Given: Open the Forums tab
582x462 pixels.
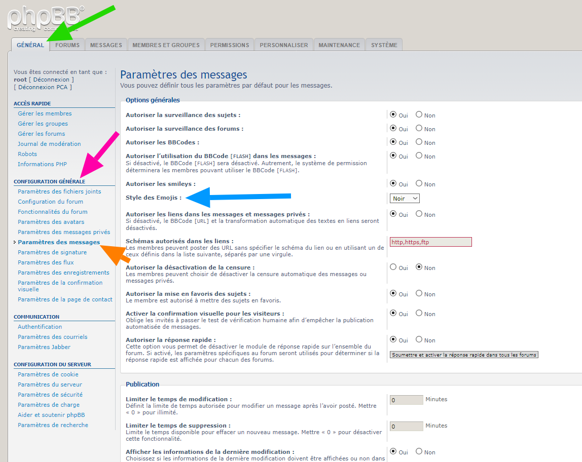Looking at the screenshot, I should [67, 45].
